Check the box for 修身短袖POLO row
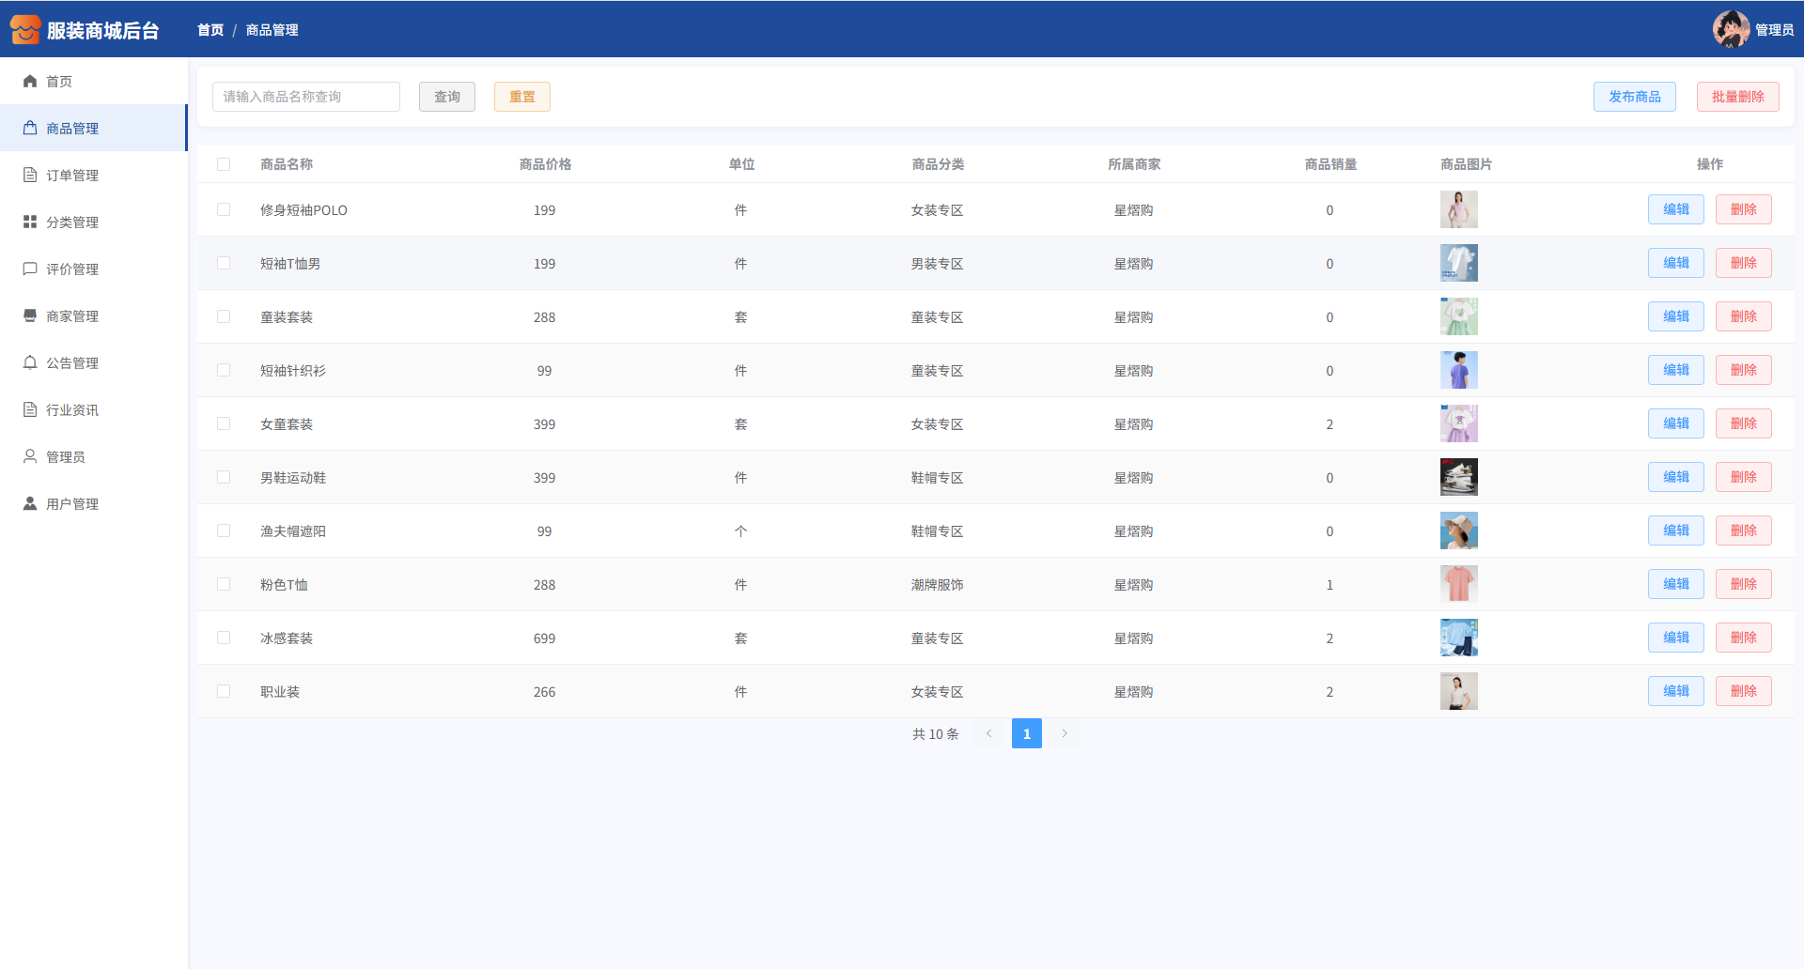This screenshot has width=1804, height=969. point(224,210)
